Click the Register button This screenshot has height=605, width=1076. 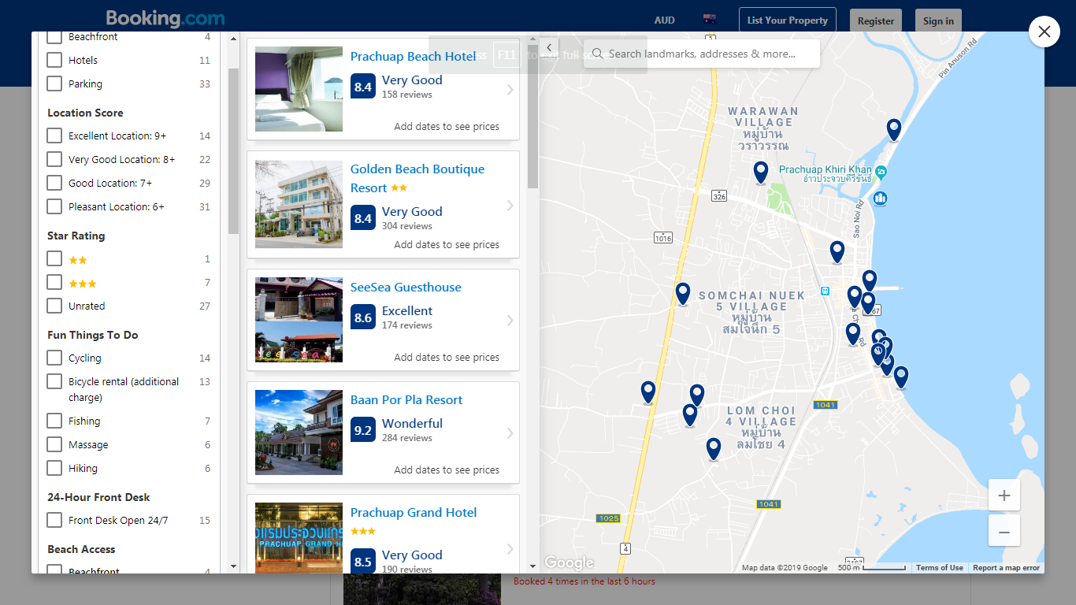876,21
